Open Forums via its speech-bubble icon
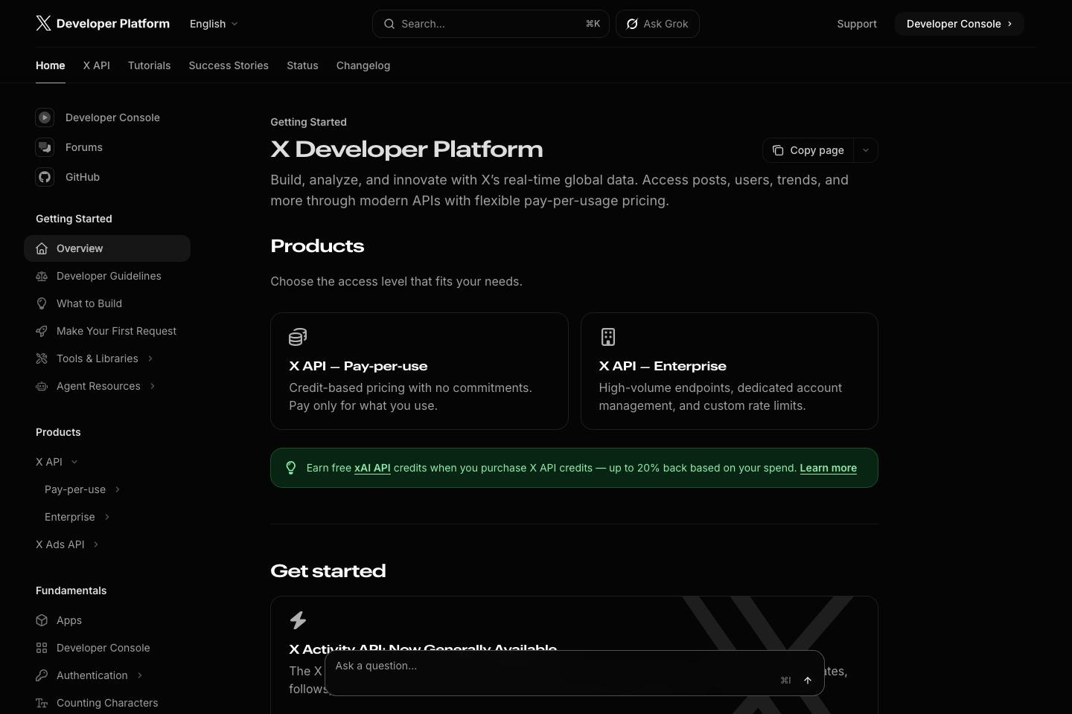This screenshot has width=1072, height=714. click(x=45, y=147)
